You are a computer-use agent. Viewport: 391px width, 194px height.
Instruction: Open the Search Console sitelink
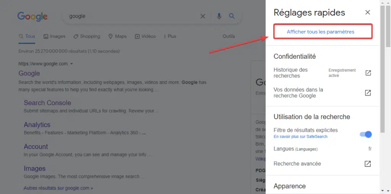click(47, 103)
